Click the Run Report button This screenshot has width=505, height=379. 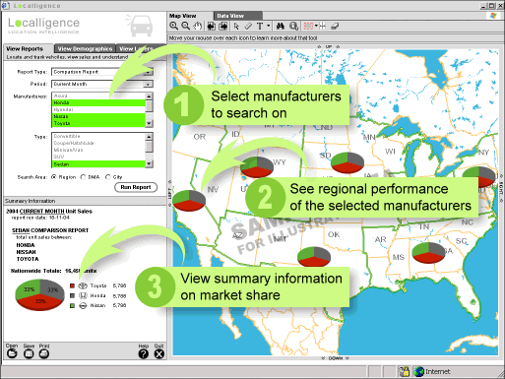pyautogui.click(x=136, y=187)
